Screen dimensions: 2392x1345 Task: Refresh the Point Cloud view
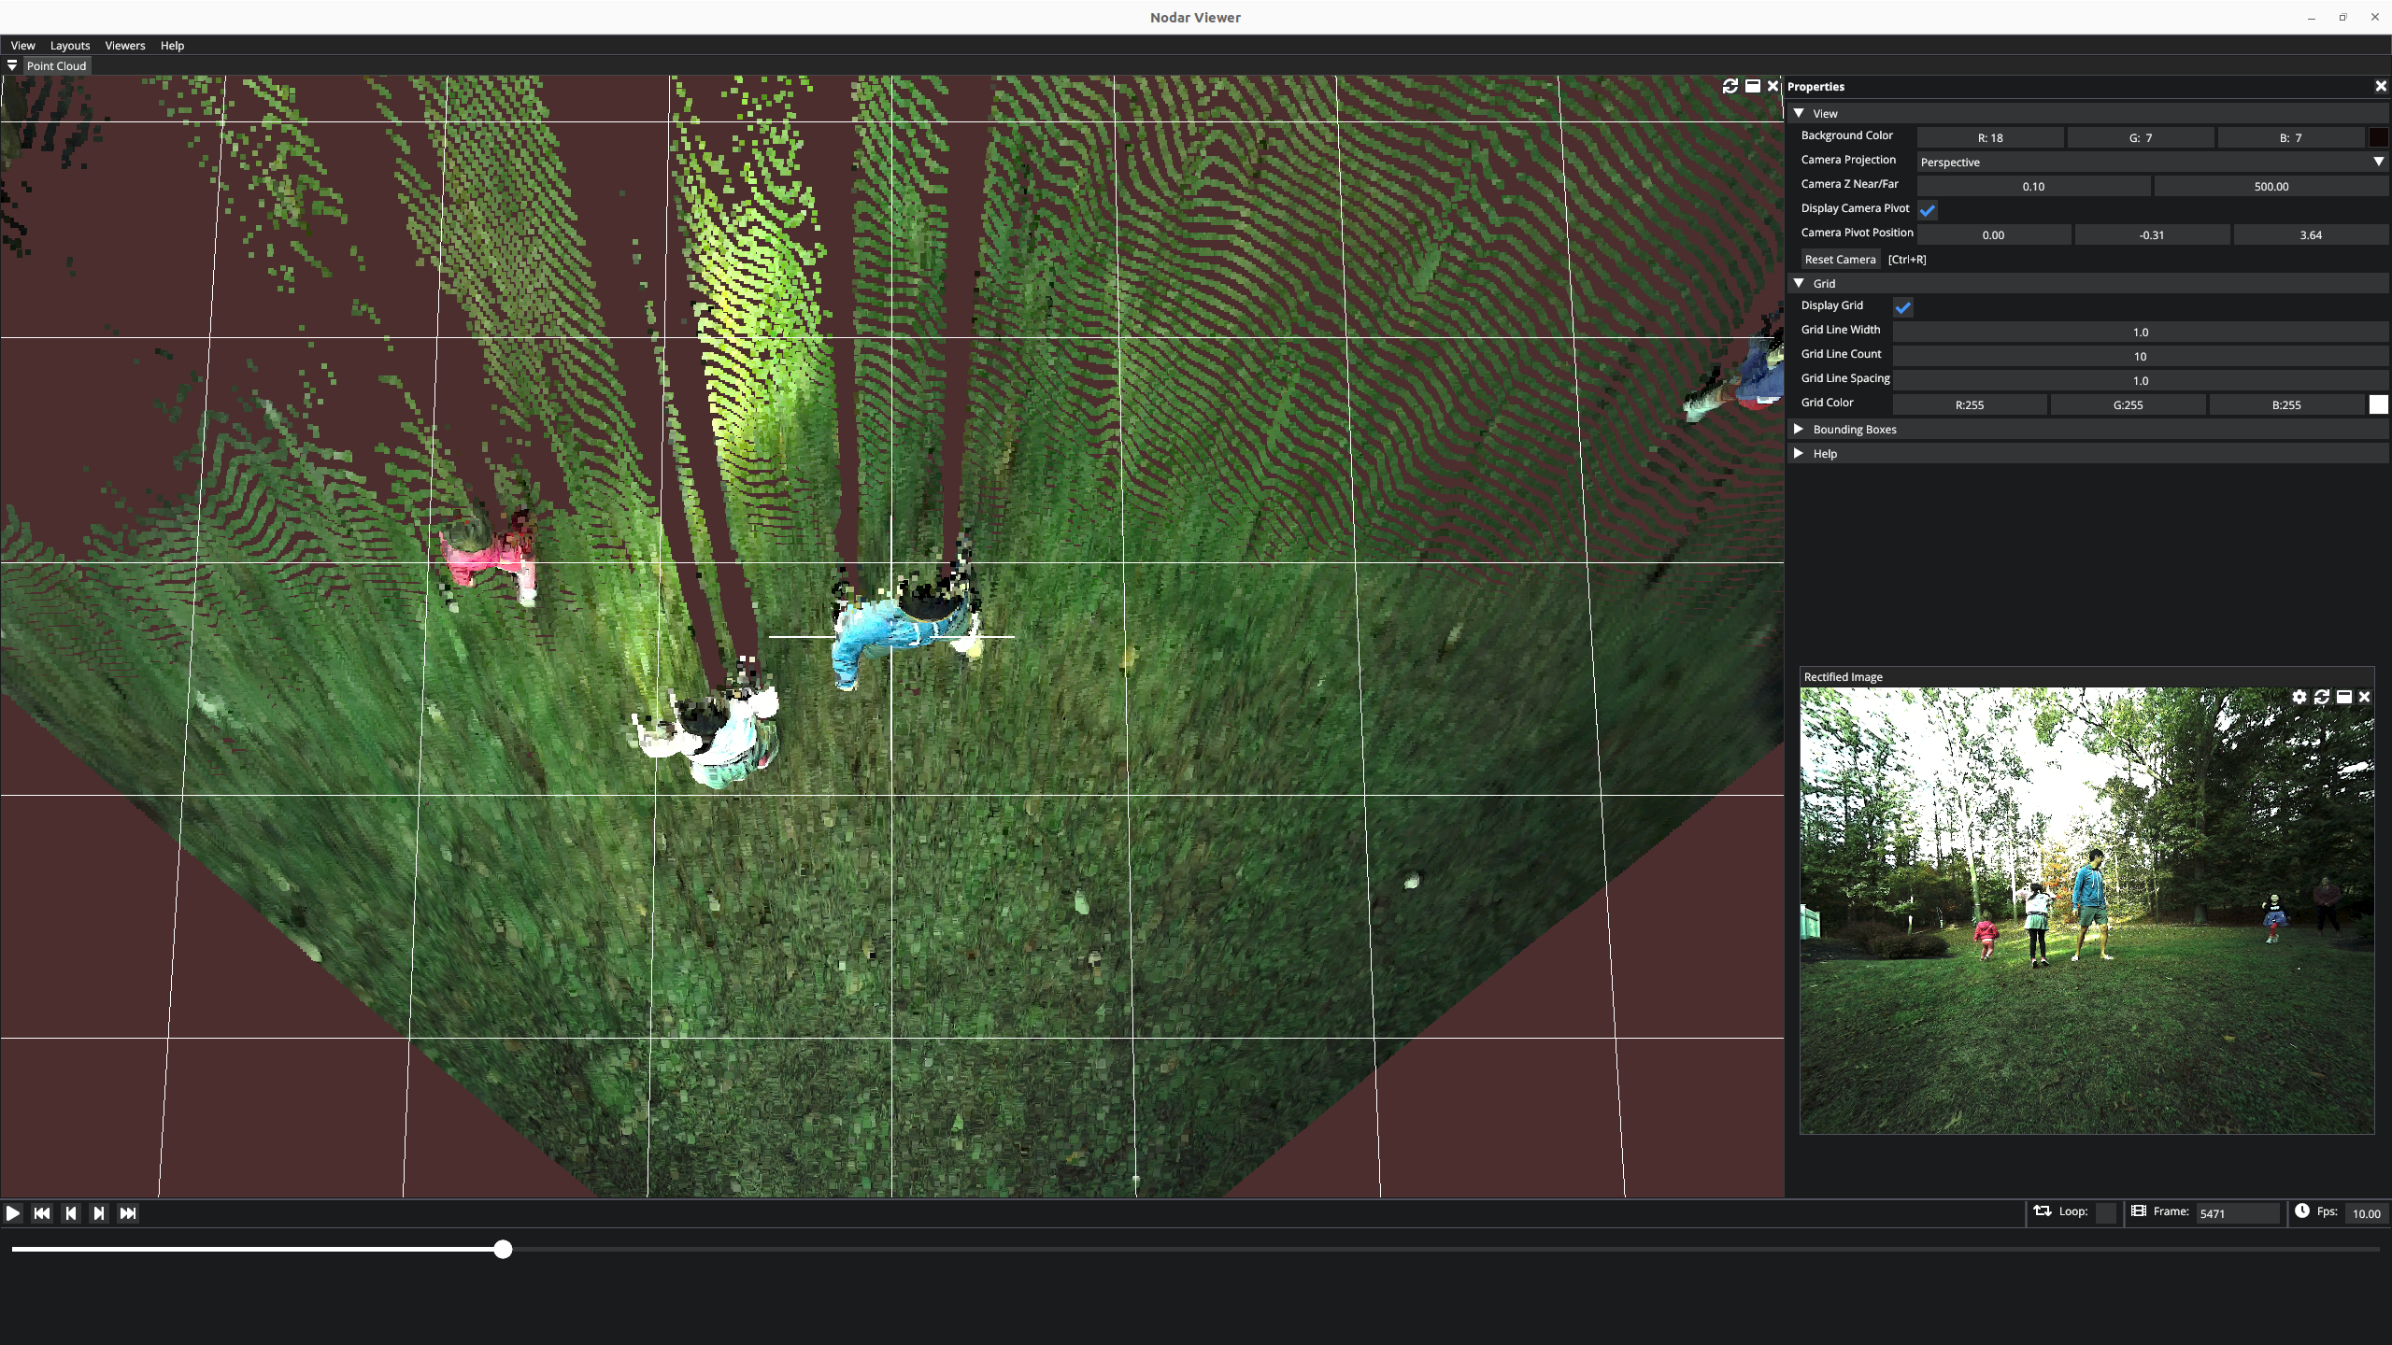point(1730,86)
